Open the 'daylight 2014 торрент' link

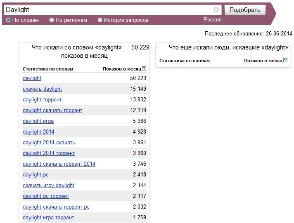click(49, 153)
